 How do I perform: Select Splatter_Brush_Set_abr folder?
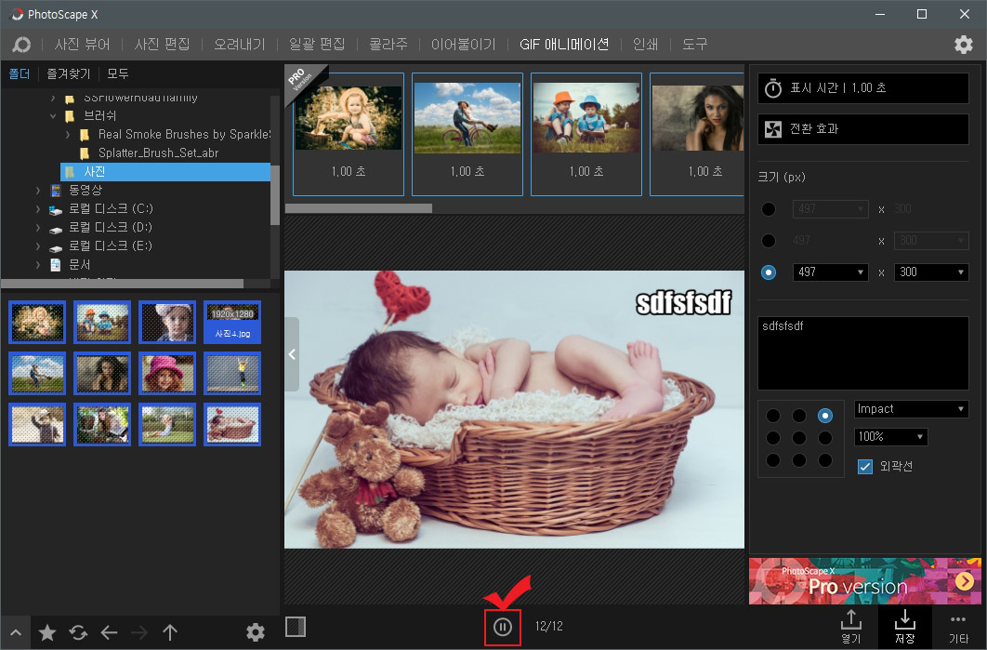159,153
